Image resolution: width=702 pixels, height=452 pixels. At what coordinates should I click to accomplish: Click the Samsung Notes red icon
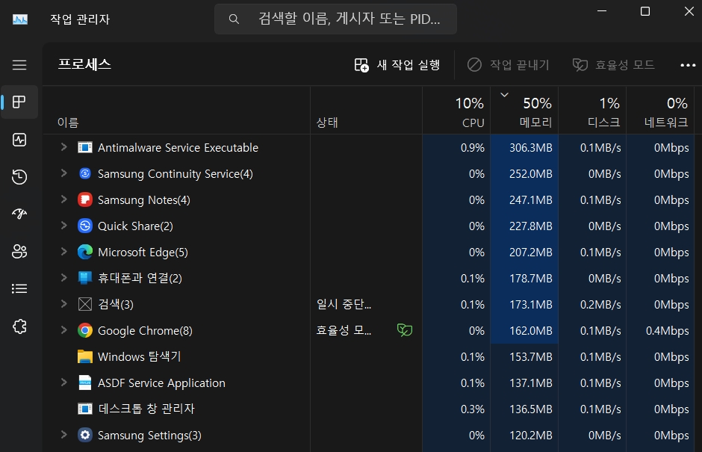[85, 199]
